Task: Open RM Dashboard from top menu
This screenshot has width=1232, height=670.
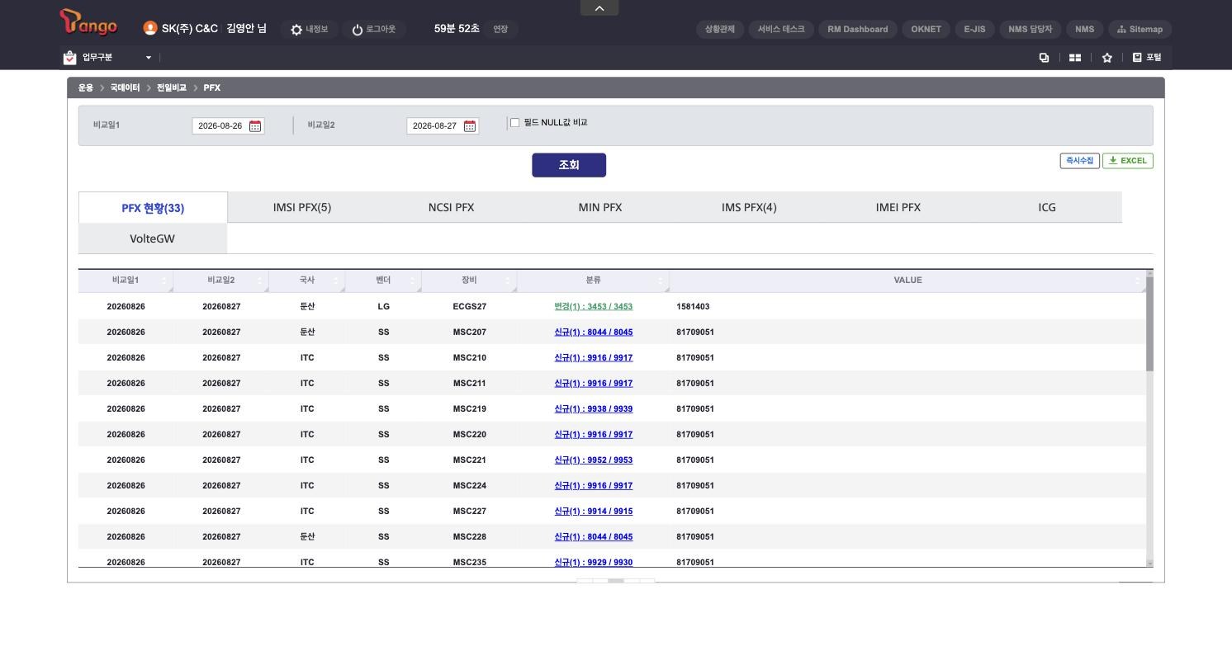Action: 857,29
